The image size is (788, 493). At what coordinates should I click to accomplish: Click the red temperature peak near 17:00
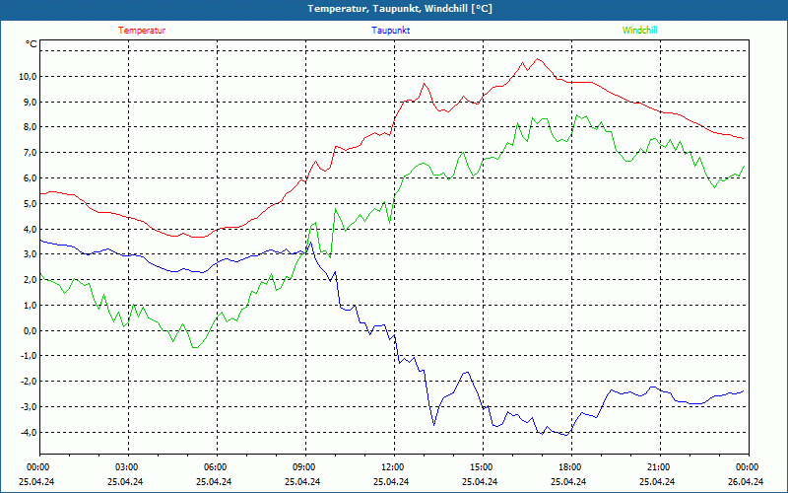coord(538,59)
